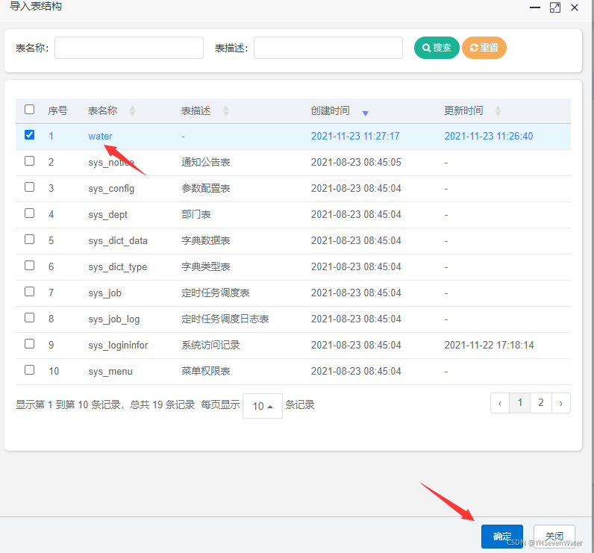Click description 字典类型表
The image size is (594, 553).
[206, 267]
